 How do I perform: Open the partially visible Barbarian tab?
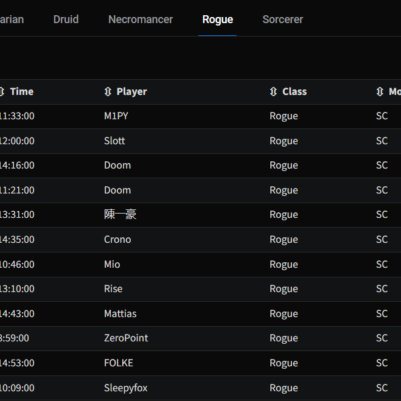(12, 19)
